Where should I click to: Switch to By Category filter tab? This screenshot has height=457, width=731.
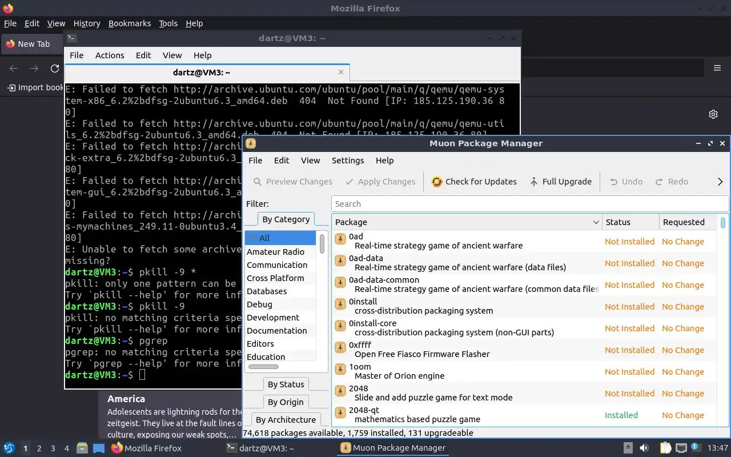(286, 219)
